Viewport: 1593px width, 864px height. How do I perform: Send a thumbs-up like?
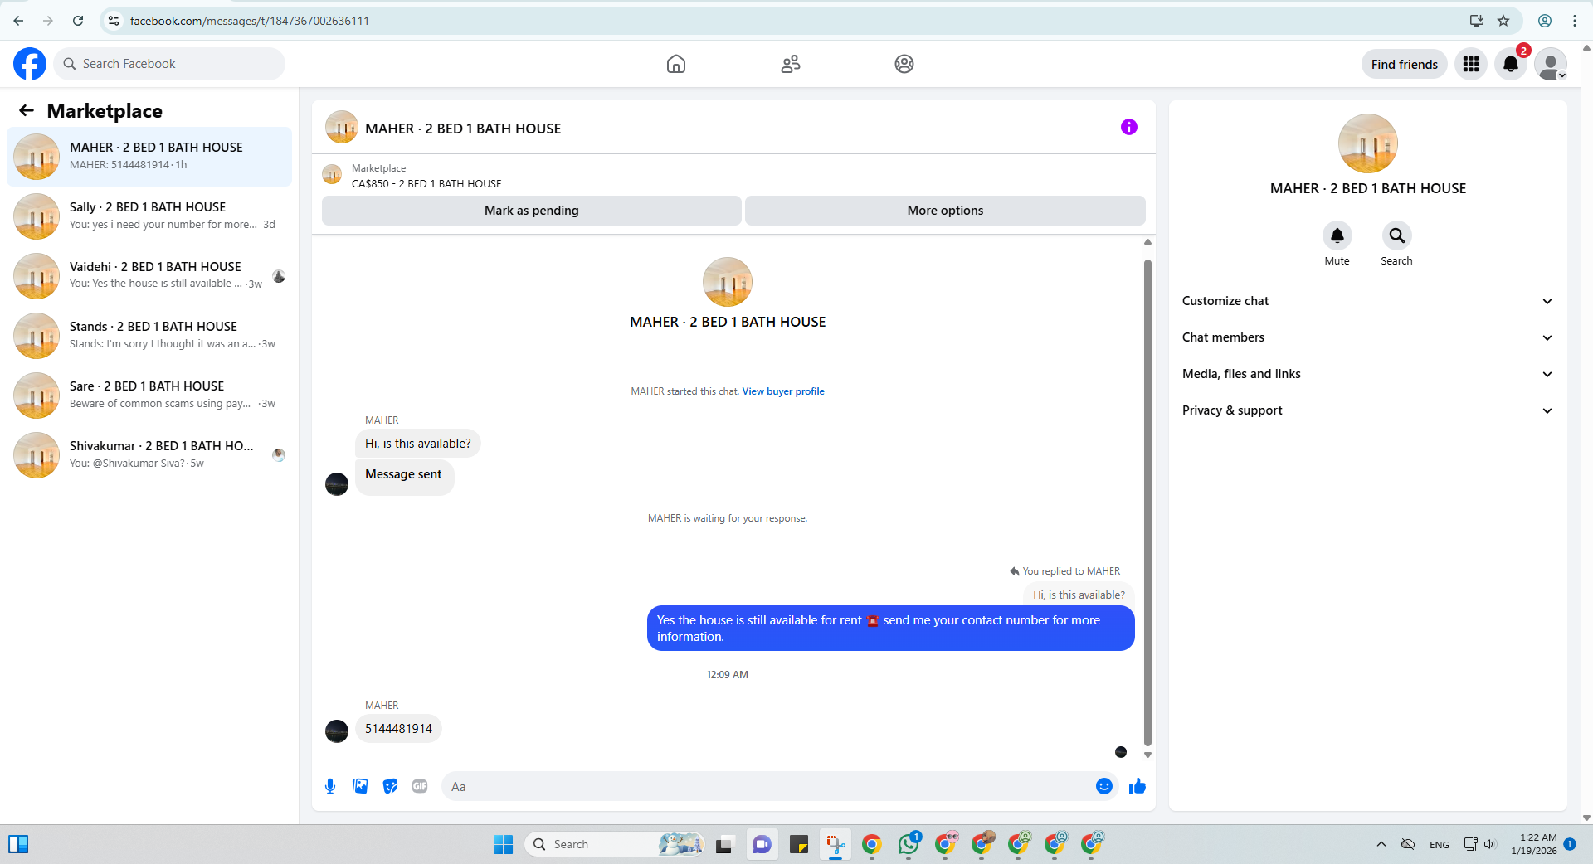tap(1138, 786)
